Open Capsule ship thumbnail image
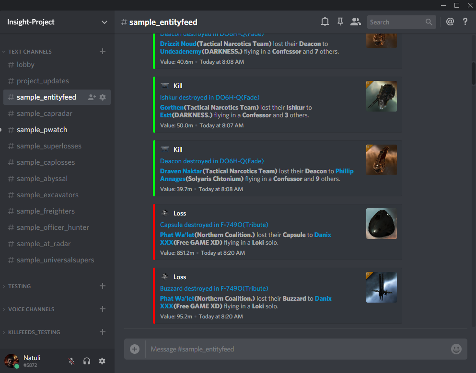This screenshot has height=373, width=476. coord(381,224)
